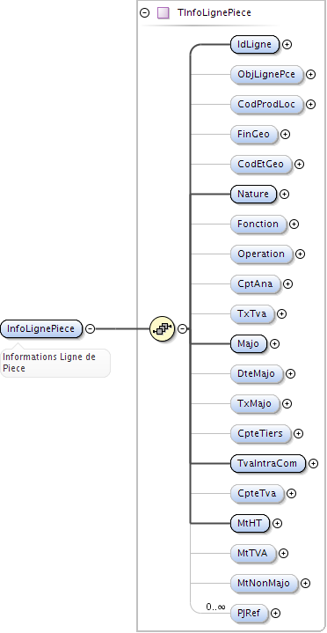Select the MtHT element node

click(250, 523)
